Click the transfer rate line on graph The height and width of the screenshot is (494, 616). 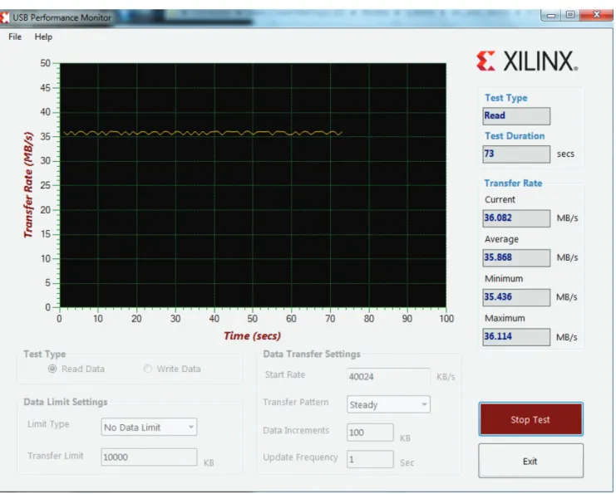(202, 134)
